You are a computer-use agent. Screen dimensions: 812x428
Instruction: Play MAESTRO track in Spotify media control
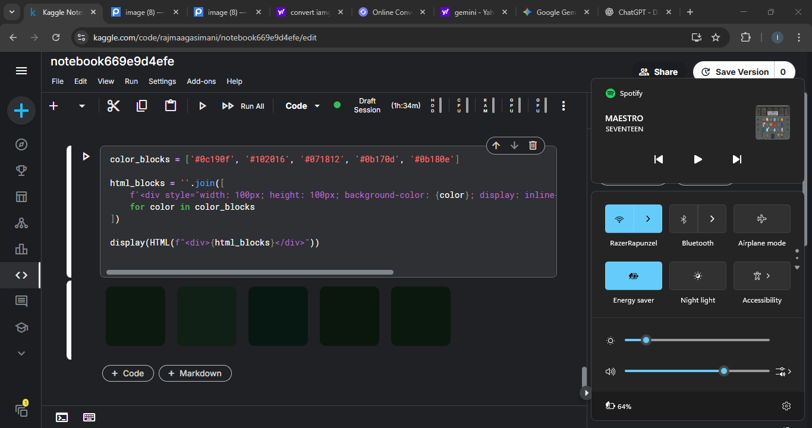pos(698,159)
